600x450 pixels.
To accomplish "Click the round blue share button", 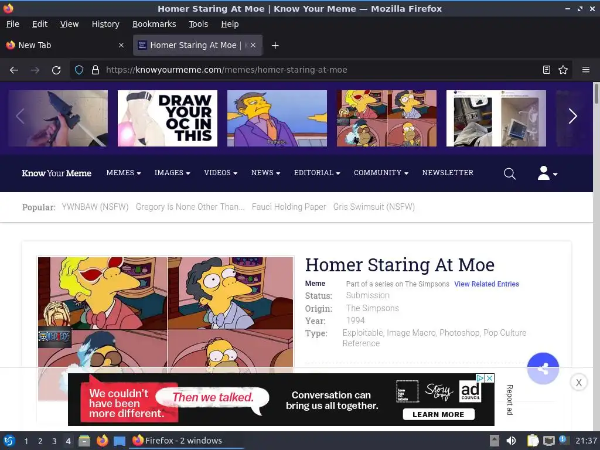I will click(543, 369).
